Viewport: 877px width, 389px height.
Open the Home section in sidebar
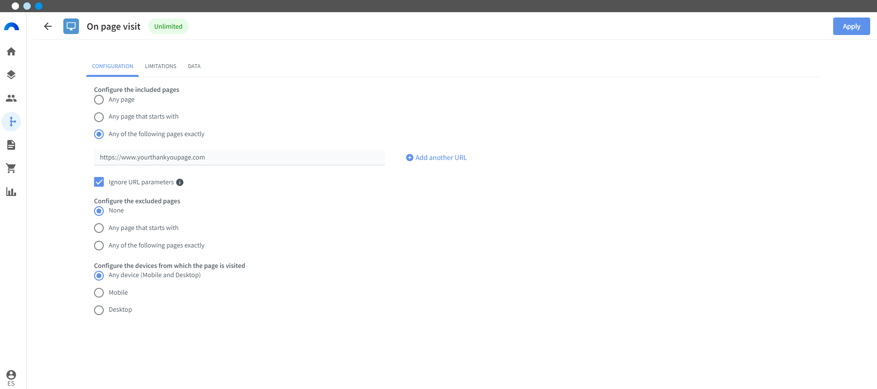point(11,52)
